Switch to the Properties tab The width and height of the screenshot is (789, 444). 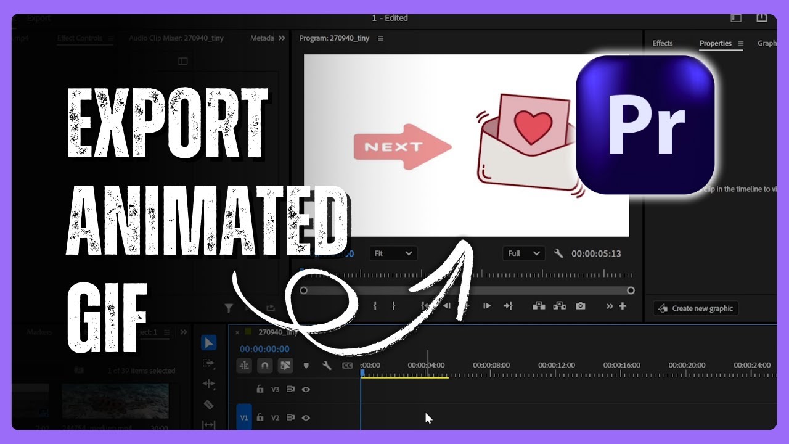[716, 43]
